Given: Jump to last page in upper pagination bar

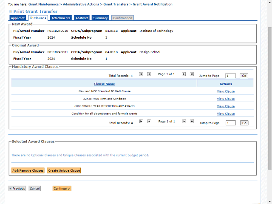Looking at the screenshot, I should [x=192, y=74].
